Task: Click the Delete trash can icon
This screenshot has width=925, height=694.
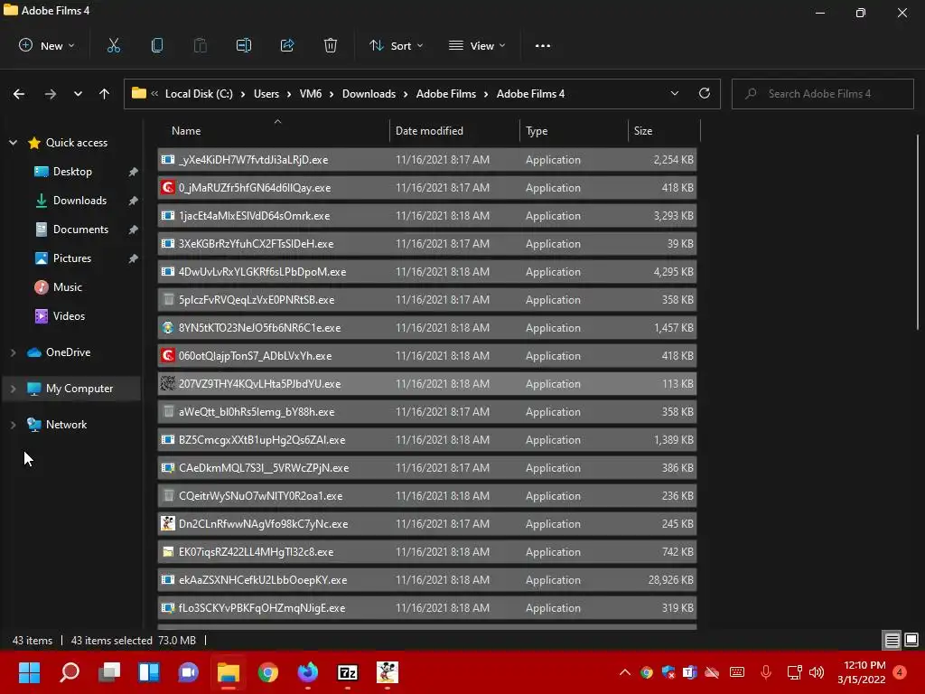Action: pyautogui.click(x=331, y=45)
